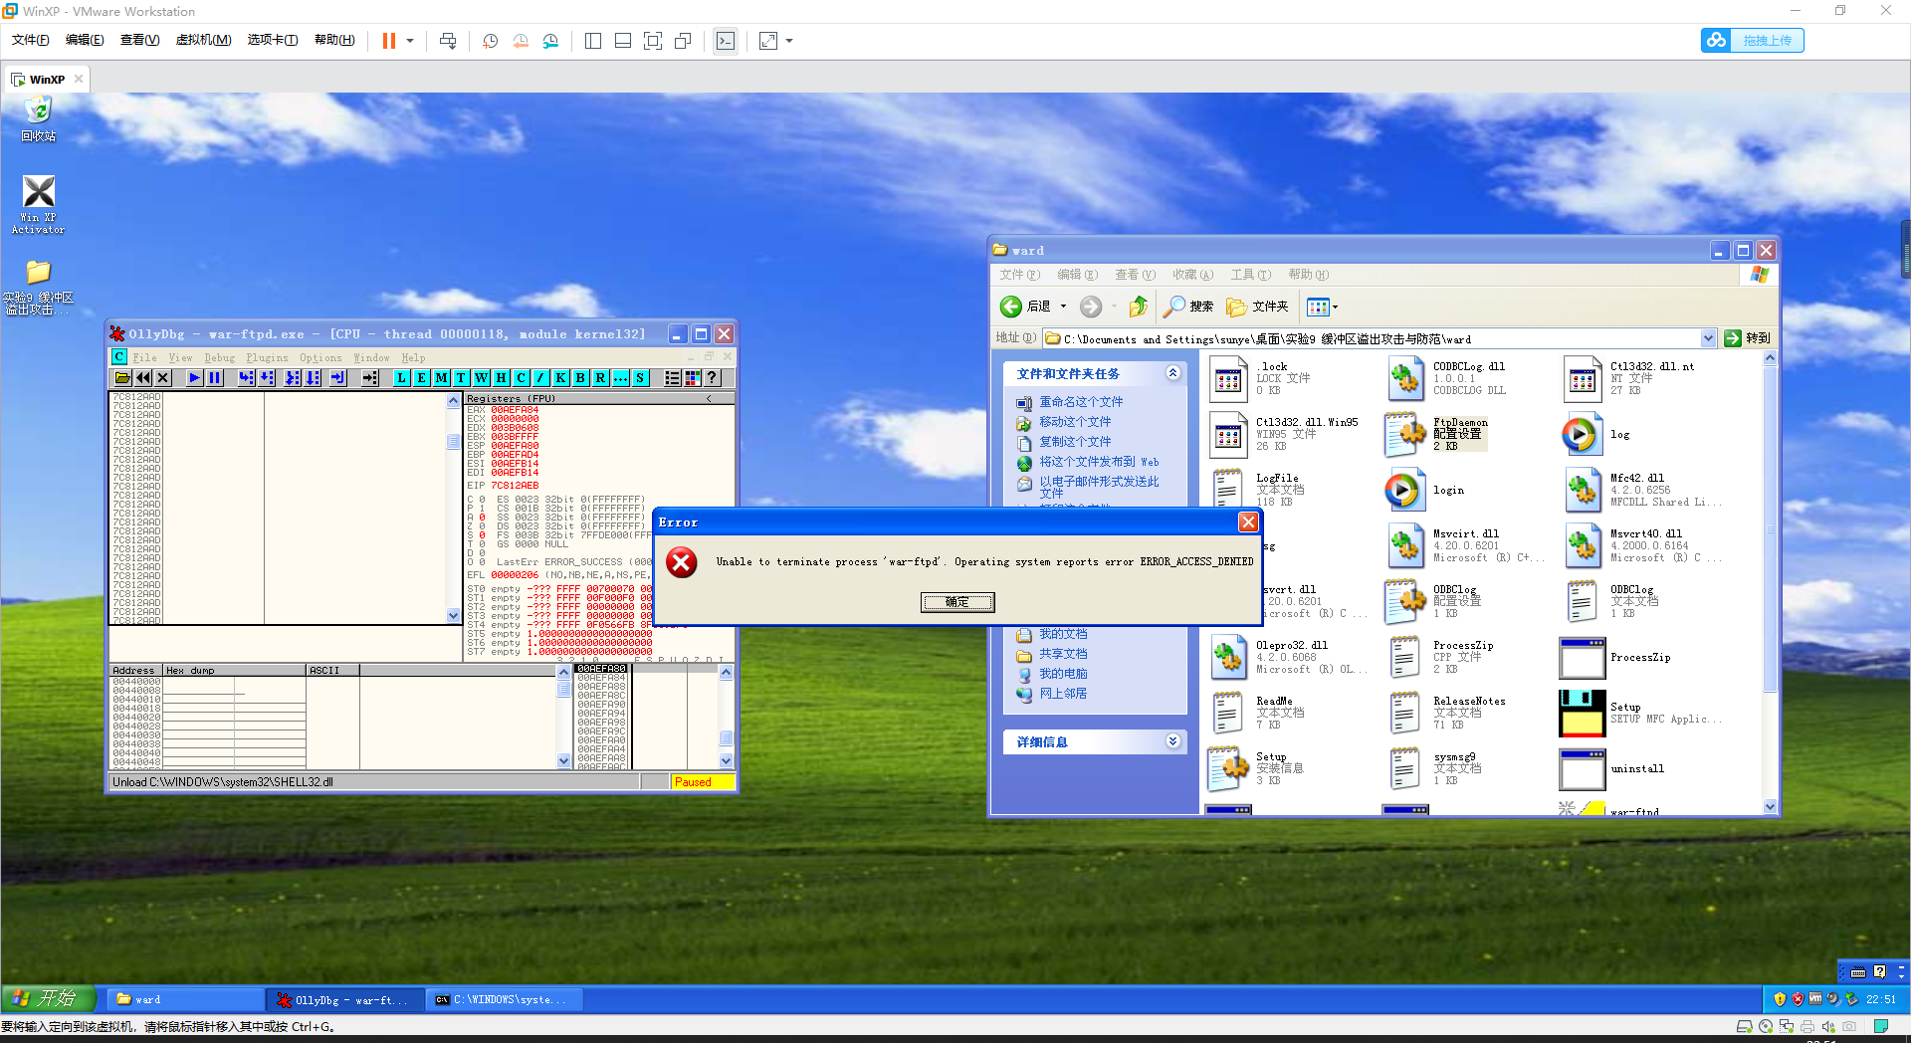
Task: Select Win XP Activator desktop icon
Action: click(39, 205)
